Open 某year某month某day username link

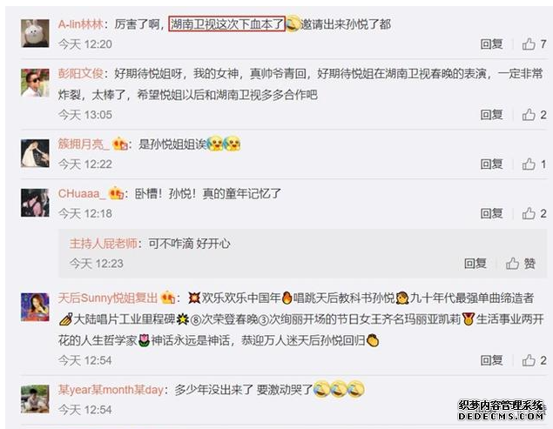pos(111,390)
